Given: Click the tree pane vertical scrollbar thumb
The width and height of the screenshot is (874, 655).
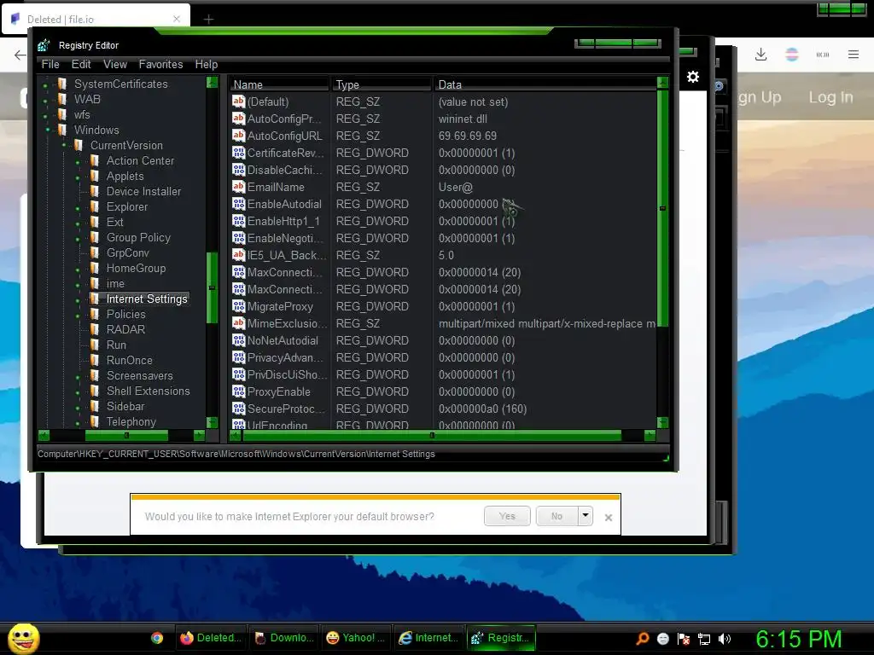Looking at the screenshot, I should [x=212, y=287].
